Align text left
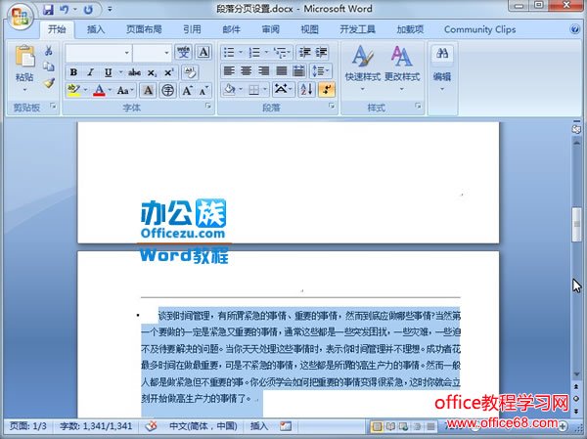The height and width of the screenshot is (439, 587). (x=229, y=70)
